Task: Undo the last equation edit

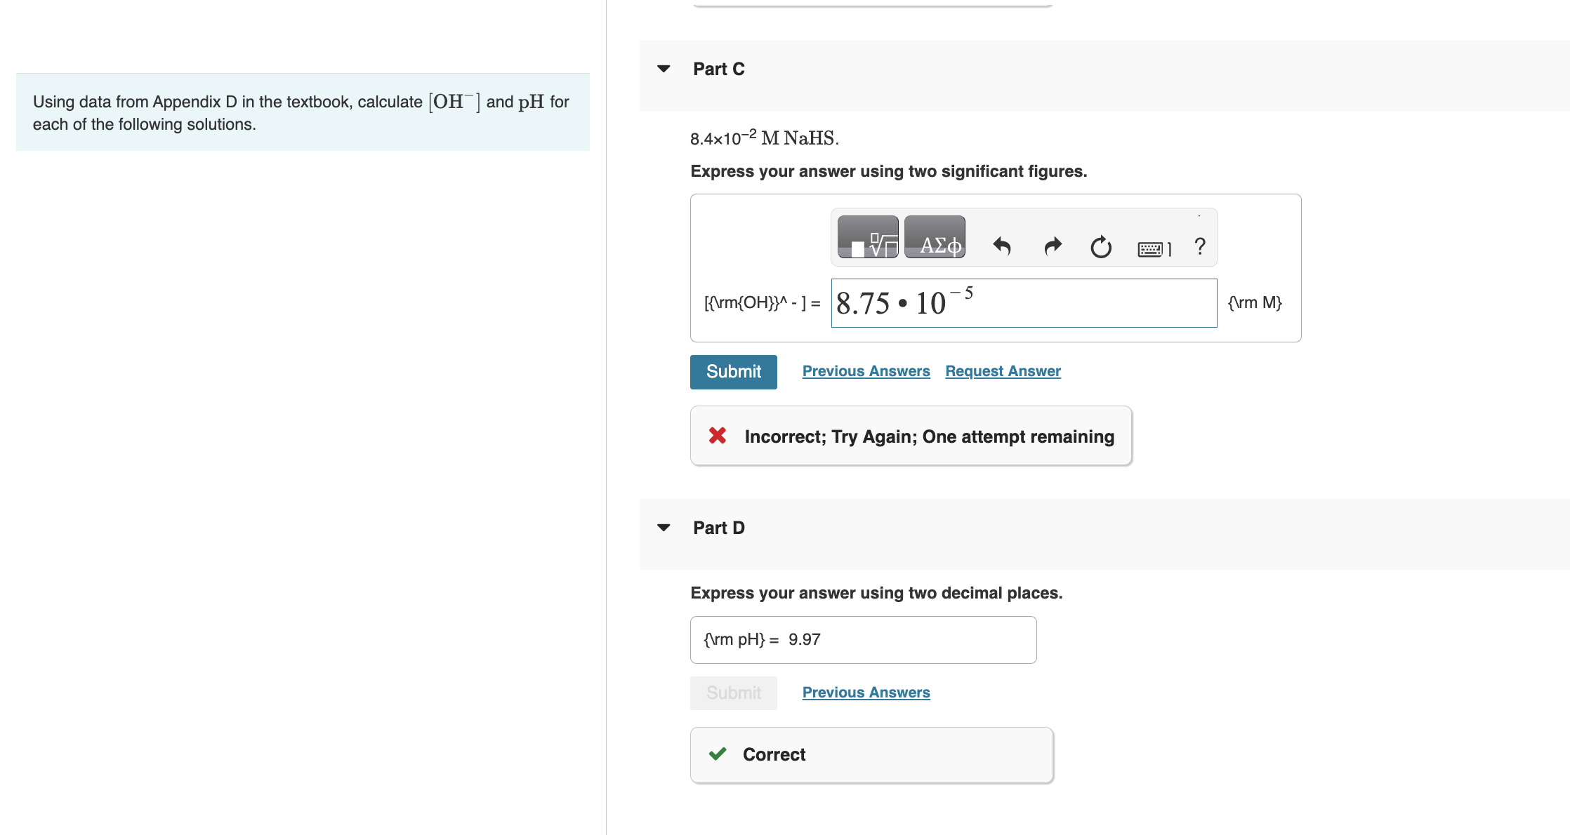Action: [x=1001, y=247]
